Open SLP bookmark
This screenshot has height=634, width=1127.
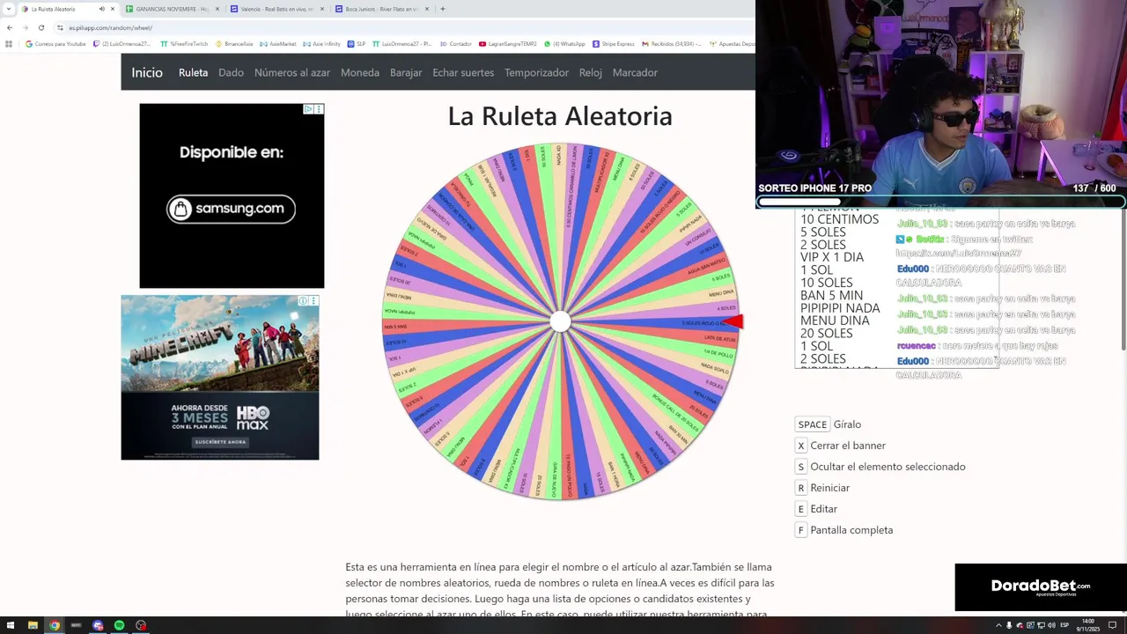coord(357,43)
